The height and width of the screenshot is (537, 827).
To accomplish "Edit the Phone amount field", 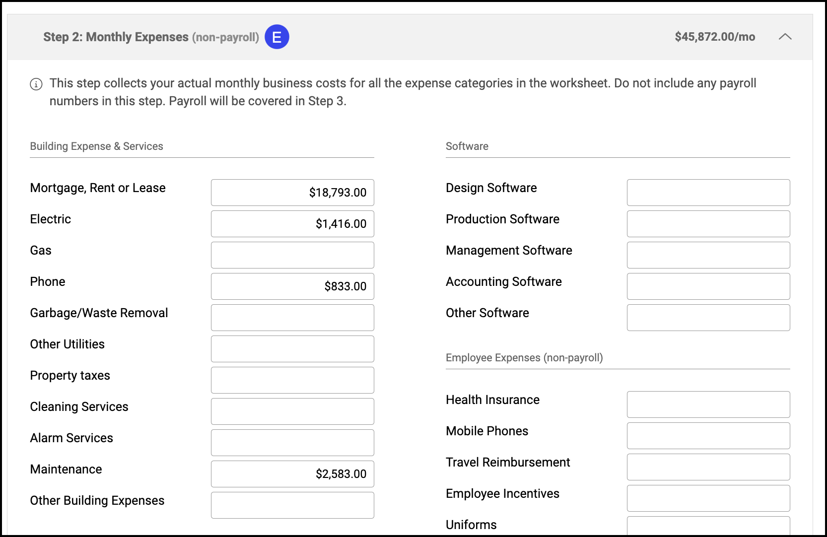I will pos(292,286).
